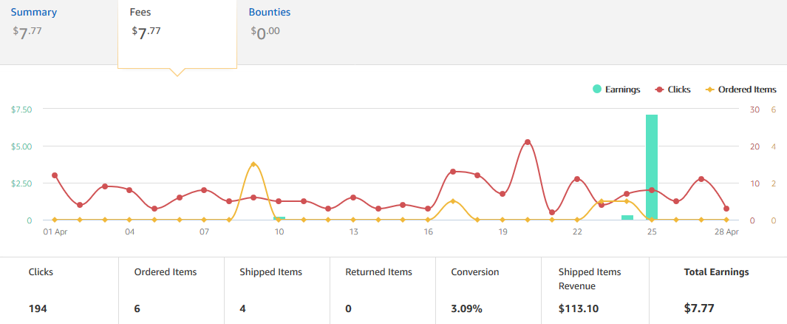Select the clicks peak point on 20 April
This screenshot has height=324, width=787.
tap(528, 142)
